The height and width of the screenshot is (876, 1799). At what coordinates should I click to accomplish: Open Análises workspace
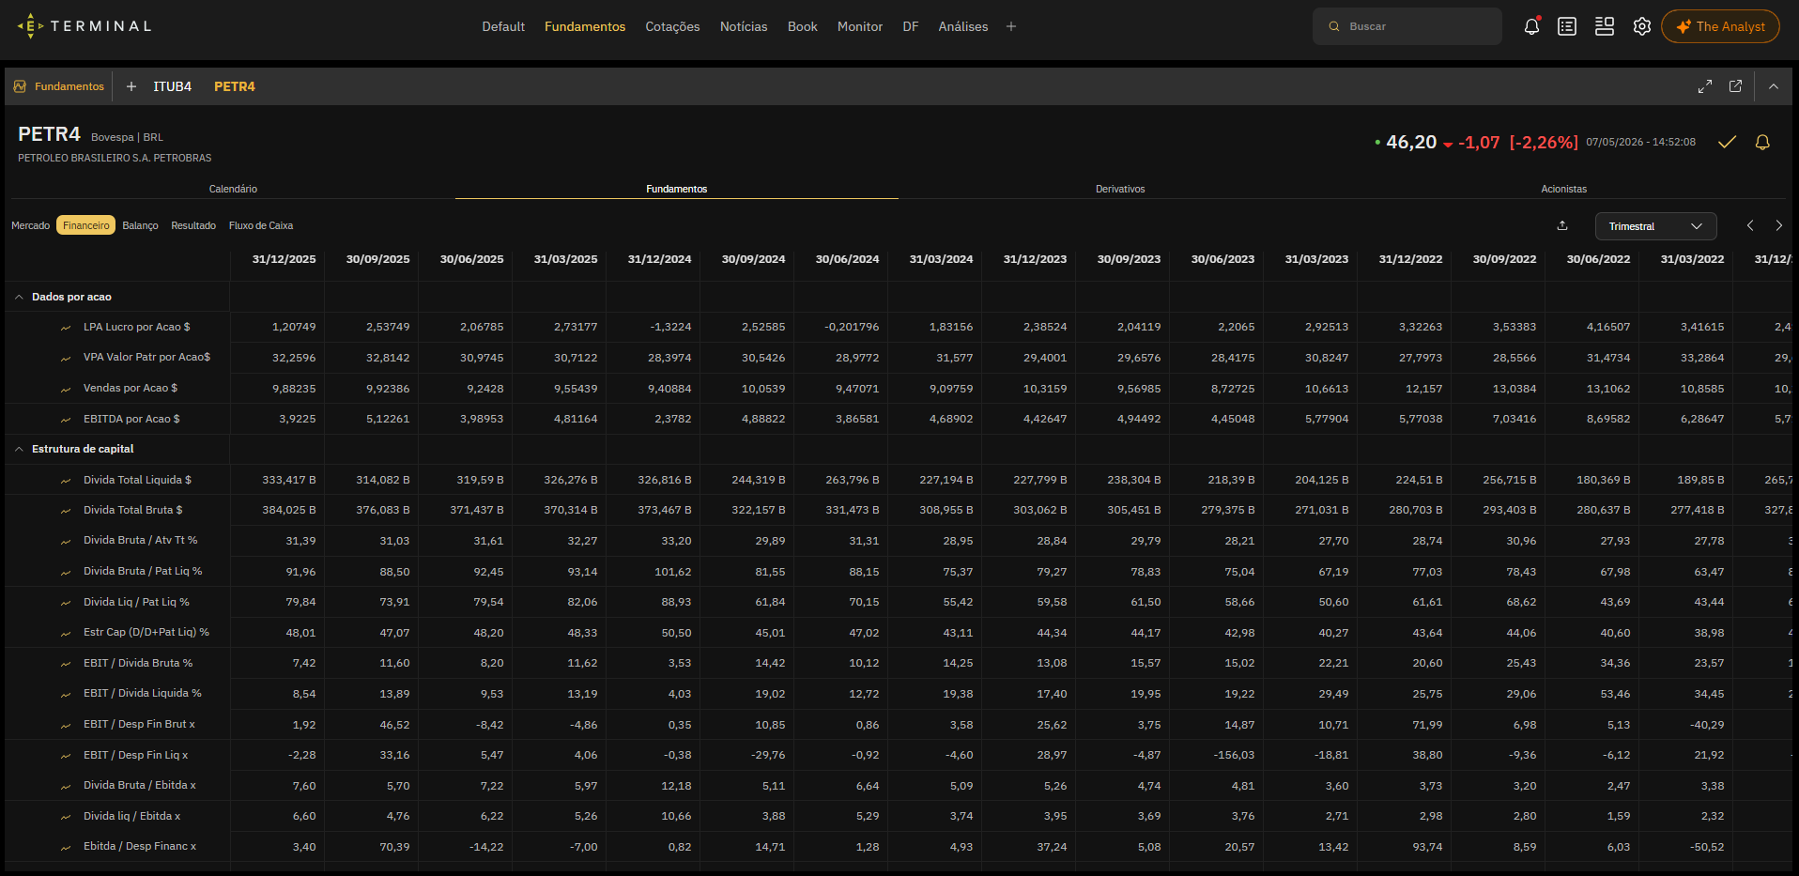coord(963,26)
